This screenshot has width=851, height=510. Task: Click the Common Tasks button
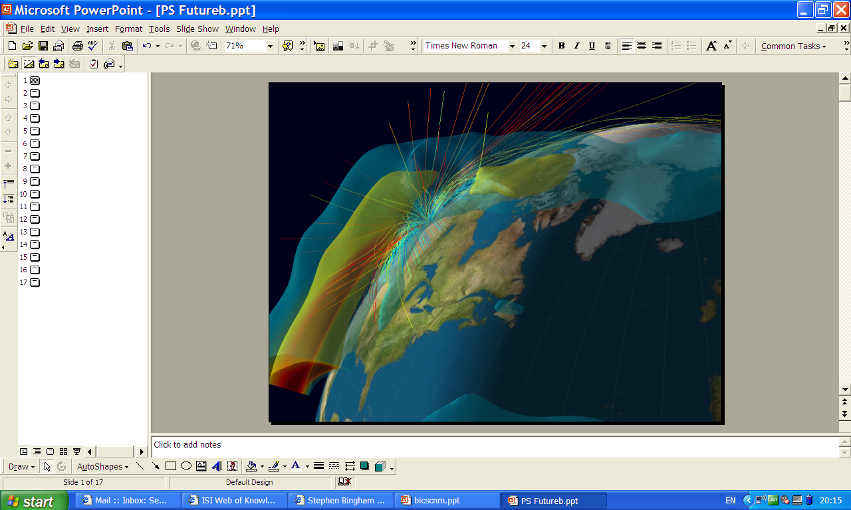point(793,46)
